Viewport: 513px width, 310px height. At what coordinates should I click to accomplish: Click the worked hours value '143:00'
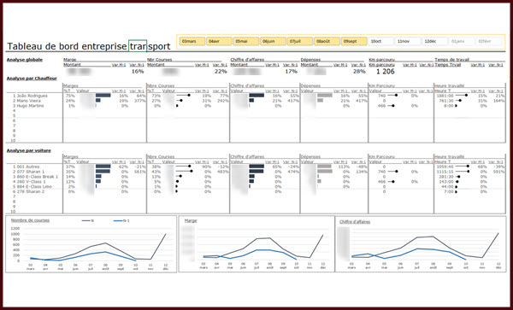[x=447, y=182]
